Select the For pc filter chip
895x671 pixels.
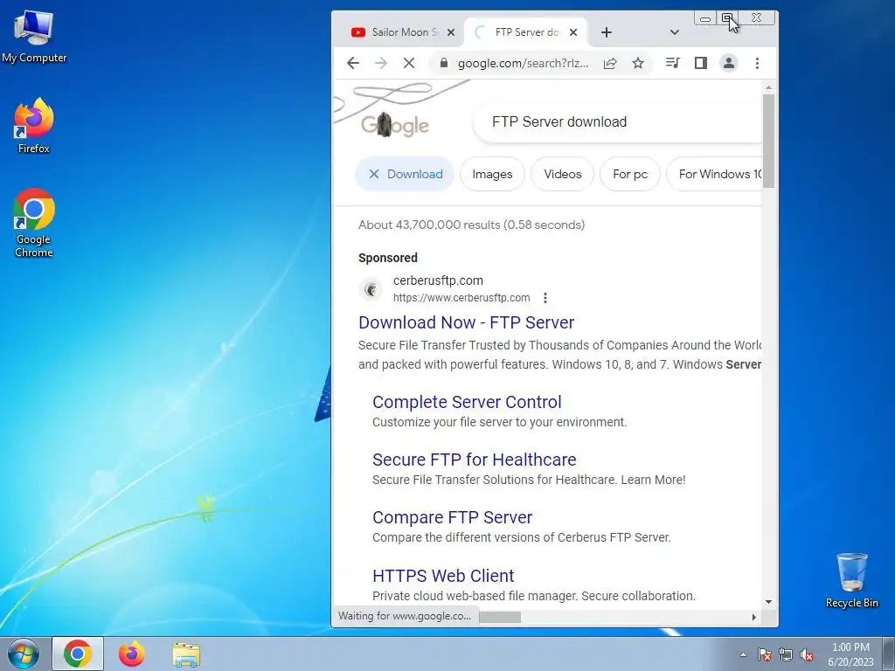coord(629,174)
